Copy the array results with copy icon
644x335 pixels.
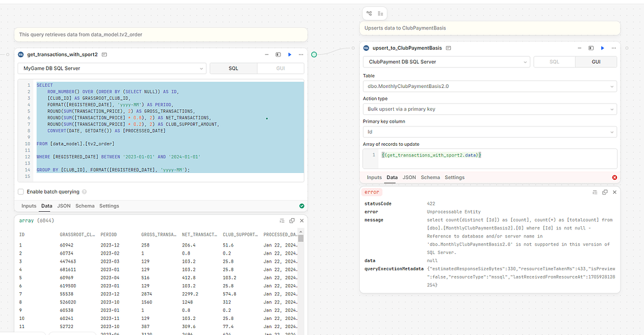pyautogui.click(x=292, y=221)
